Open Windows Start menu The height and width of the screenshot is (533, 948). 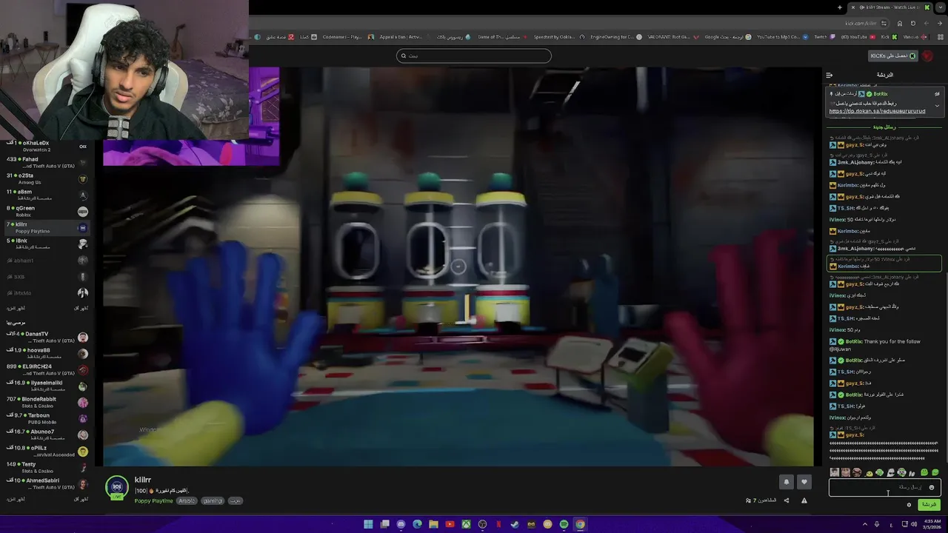point(368,524)
